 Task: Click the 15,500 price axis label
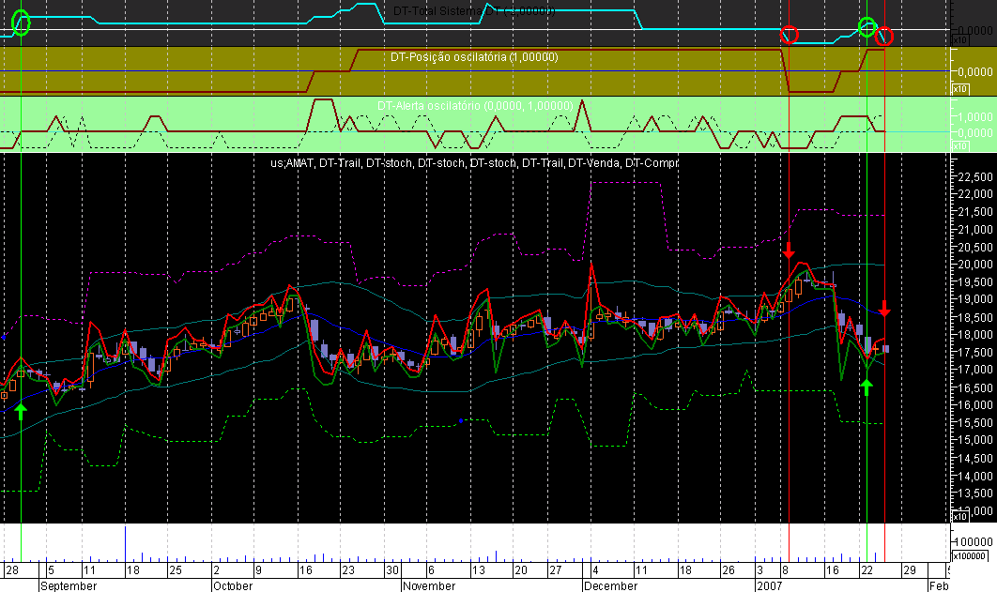(x=974, y=422)
